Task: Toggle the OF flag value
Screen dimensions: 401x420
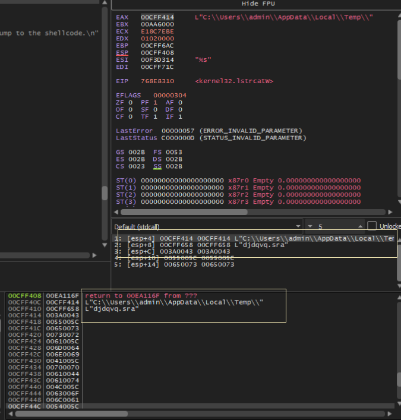Action: 131,109
